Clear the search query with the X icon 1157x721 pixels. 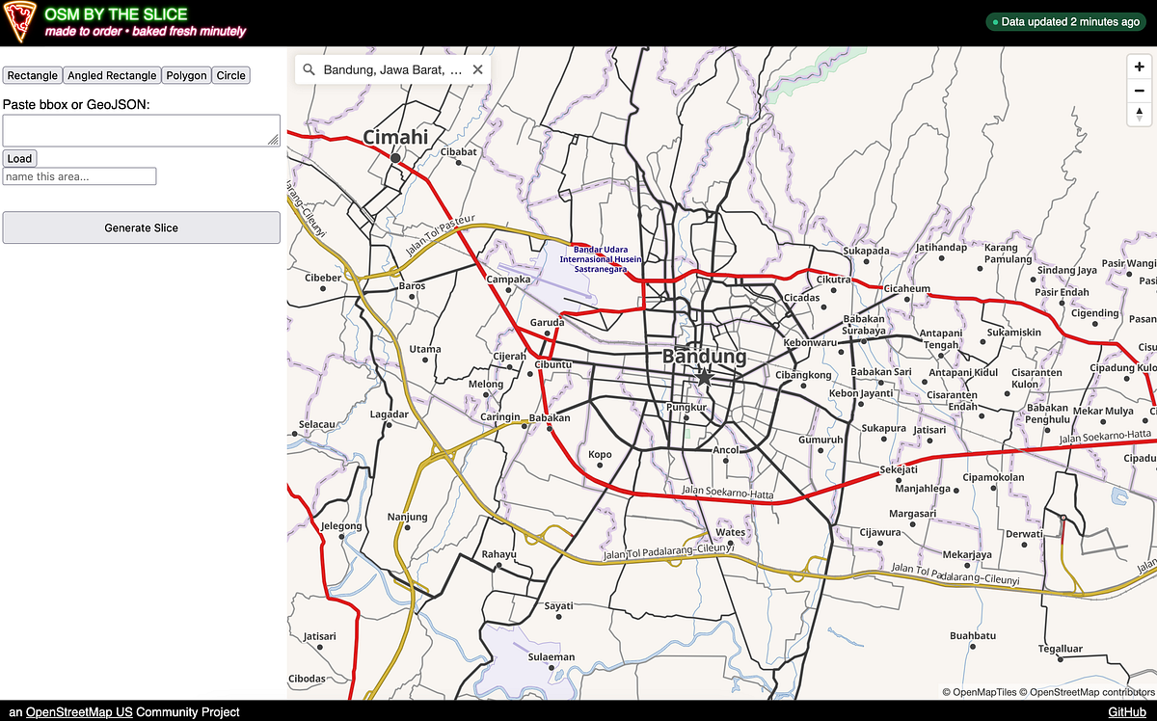point(477,68)
